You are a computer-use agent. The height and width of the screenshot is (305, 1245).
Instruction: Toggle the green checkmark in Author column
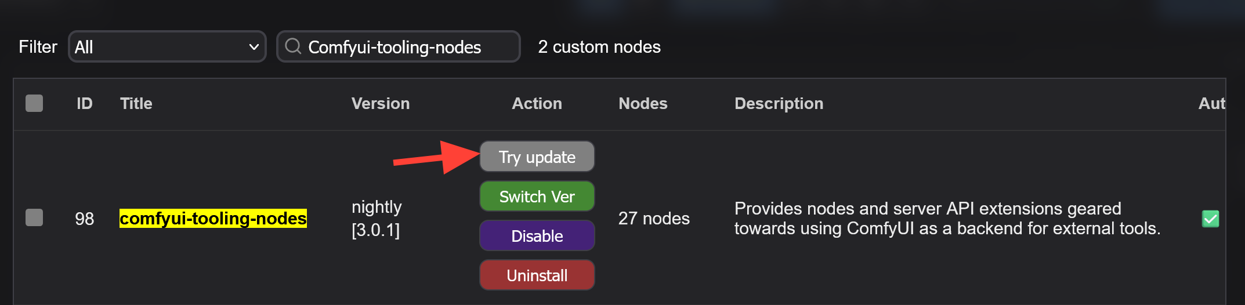(x=1210, y=219)
